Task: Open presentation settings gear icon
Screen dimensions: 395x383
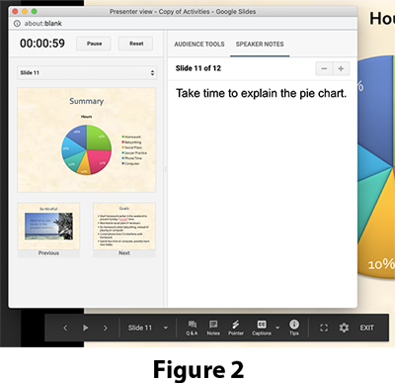Action: pyautogui.click(x=344, y=328)
